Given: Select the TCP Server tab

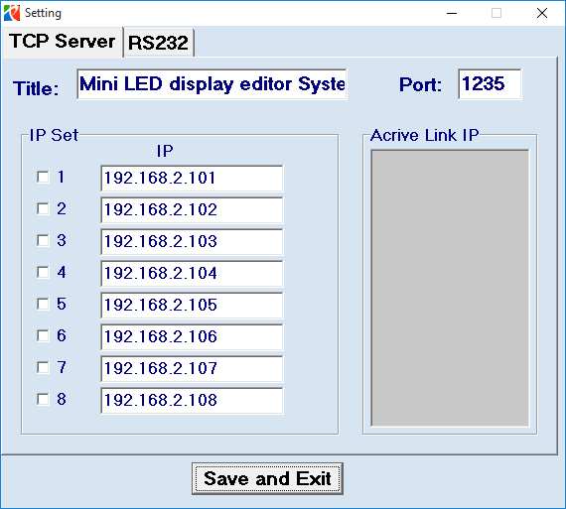Looking at the screenshot, I should tap(63, 42).
